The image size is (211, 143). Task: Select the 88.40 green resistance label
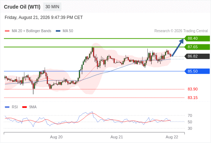(197, 39)
